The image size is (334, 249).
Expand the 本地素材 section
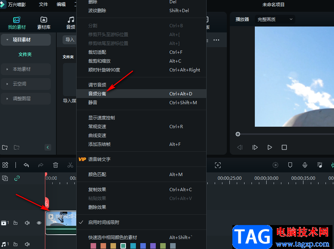(7, 69)
